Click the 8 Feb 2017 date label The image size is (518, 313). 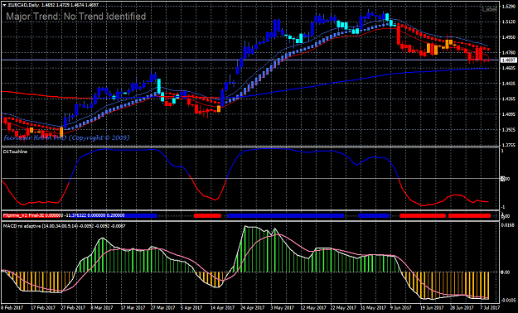pos(12,307)
